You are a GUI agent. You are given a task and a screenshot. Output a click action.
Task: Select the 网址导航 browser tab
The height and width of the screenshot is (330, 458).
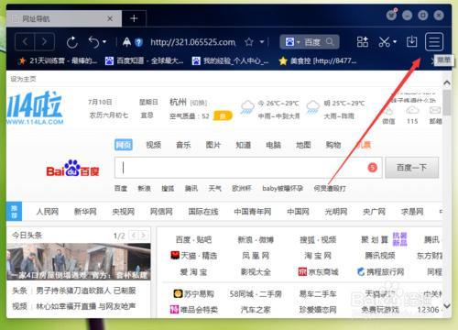coord(64,18)
